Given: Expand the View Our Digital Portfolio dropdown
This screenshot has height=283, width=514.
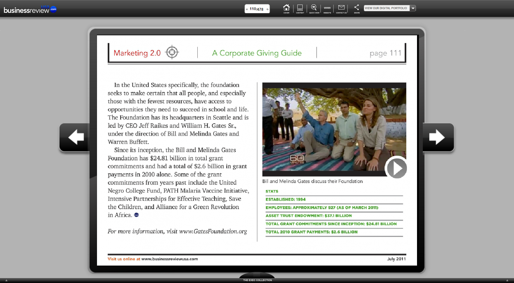Looking at the screenshot, I should tap(413, 8).
